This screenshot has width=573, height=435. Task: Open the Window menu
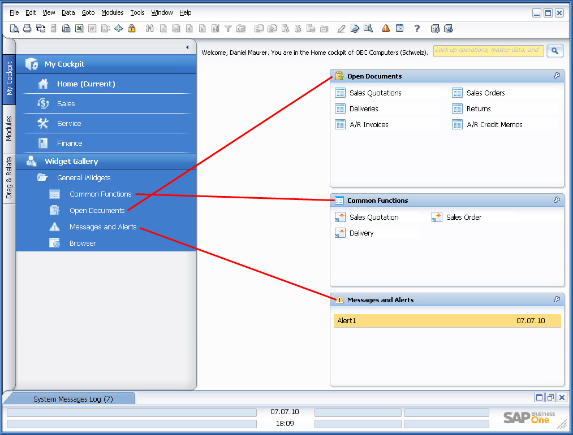pos(162,12)
